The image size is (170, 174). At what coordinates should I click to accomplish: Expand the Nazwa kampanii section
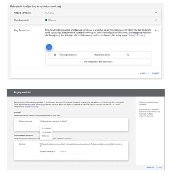(x=156, y=13)
